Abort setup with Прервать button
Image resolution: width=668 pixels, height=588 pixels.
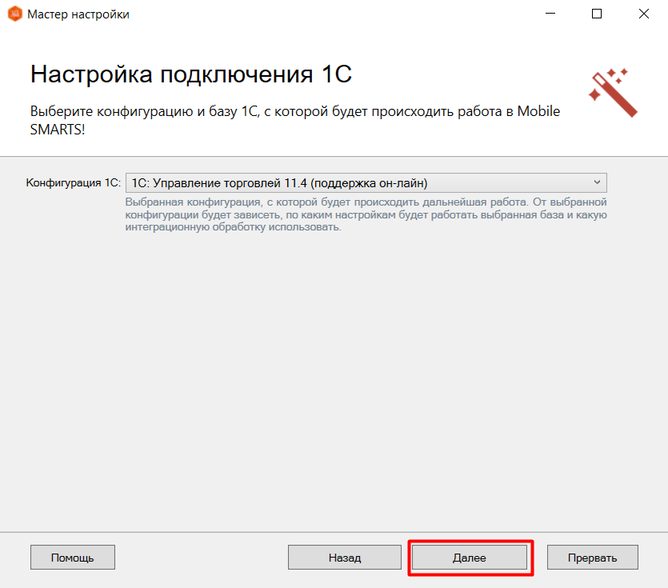(x=593, y=558)
